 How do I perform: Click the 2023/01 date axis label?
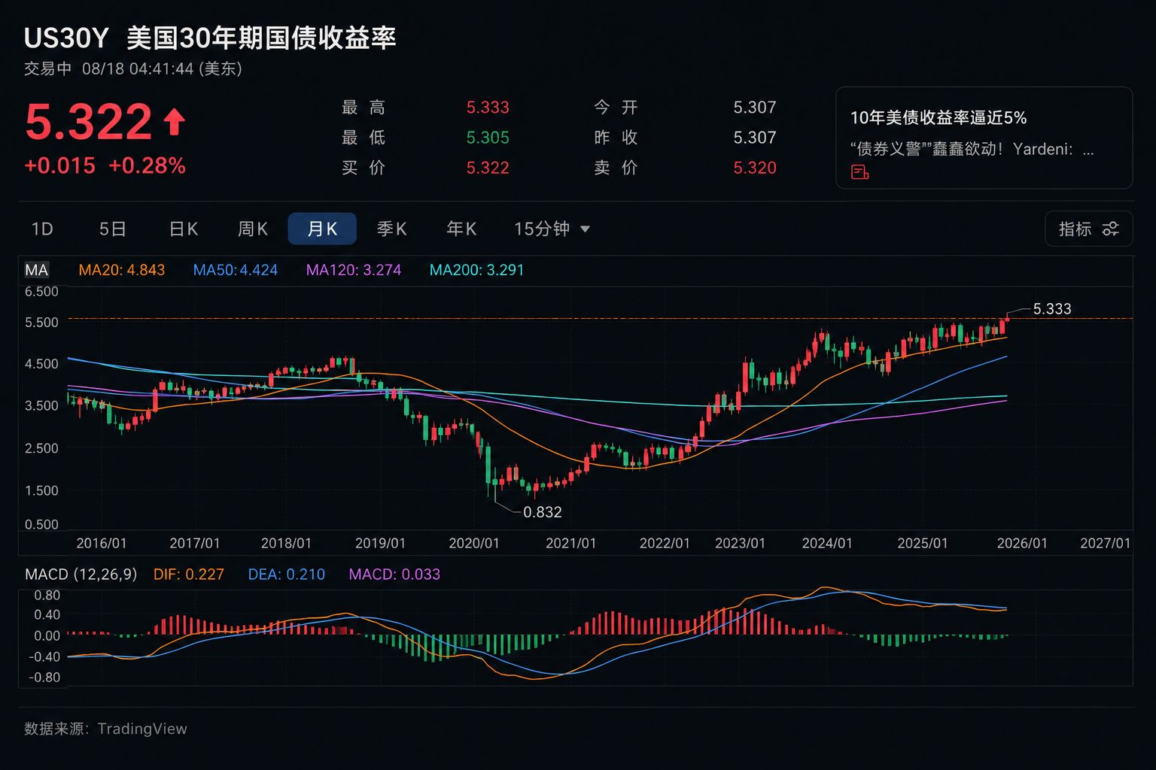740,543
